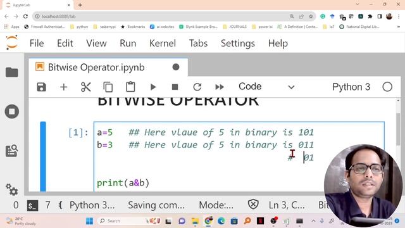This screenshot has width=405, height=228.
Task: Open the Run menu
Action: tap(128, 43)
